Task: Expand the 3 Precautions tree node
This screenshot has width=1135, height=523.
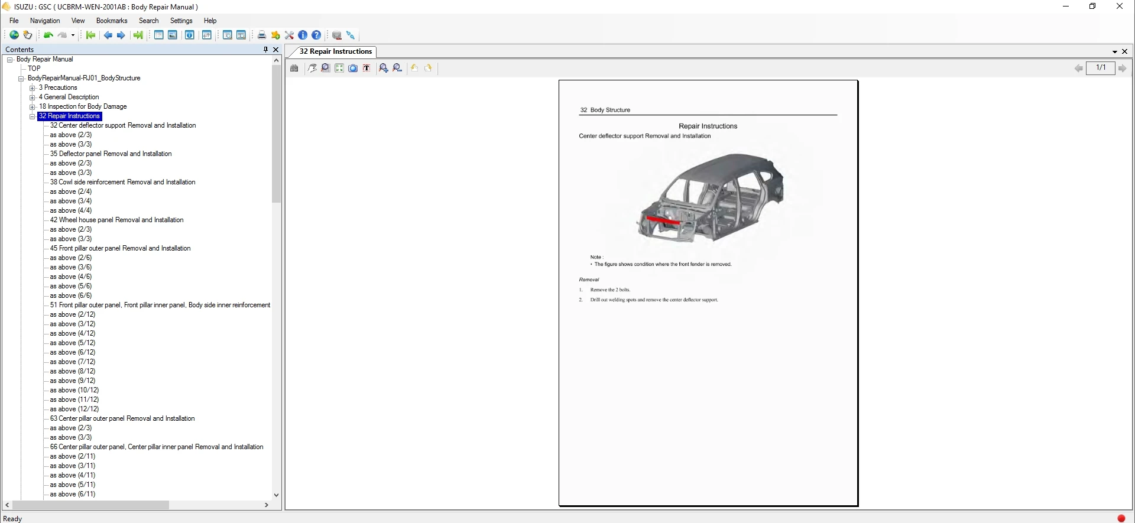Action: 33,88
